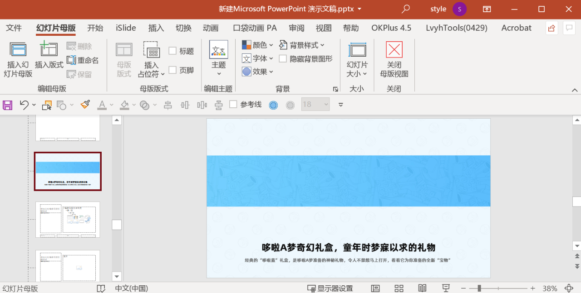Image resolution: width=581 pixels, height=293 pixels.
Task: Open the font size 18 combo box
Action: [315, 105]
